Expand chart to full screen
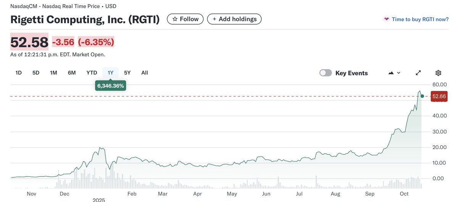This screenshot has width=458, height=202. pos(418,73)
